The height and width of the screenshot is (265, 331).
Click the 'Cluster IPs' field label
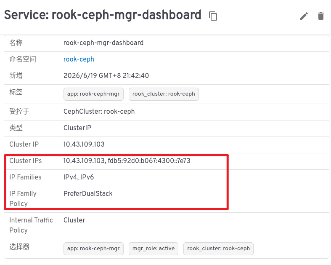tap(26, 161)
